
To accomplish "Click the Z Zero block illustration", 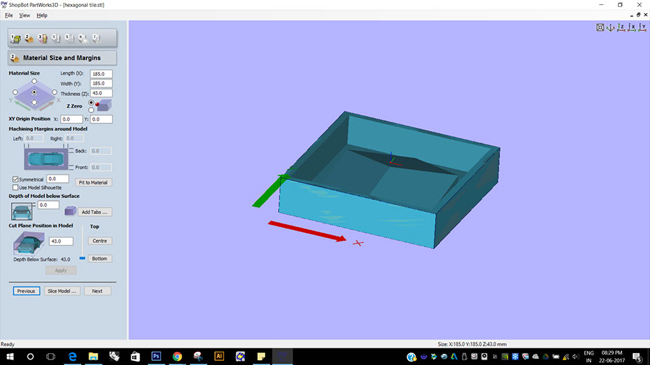I will tap(103, 105).
